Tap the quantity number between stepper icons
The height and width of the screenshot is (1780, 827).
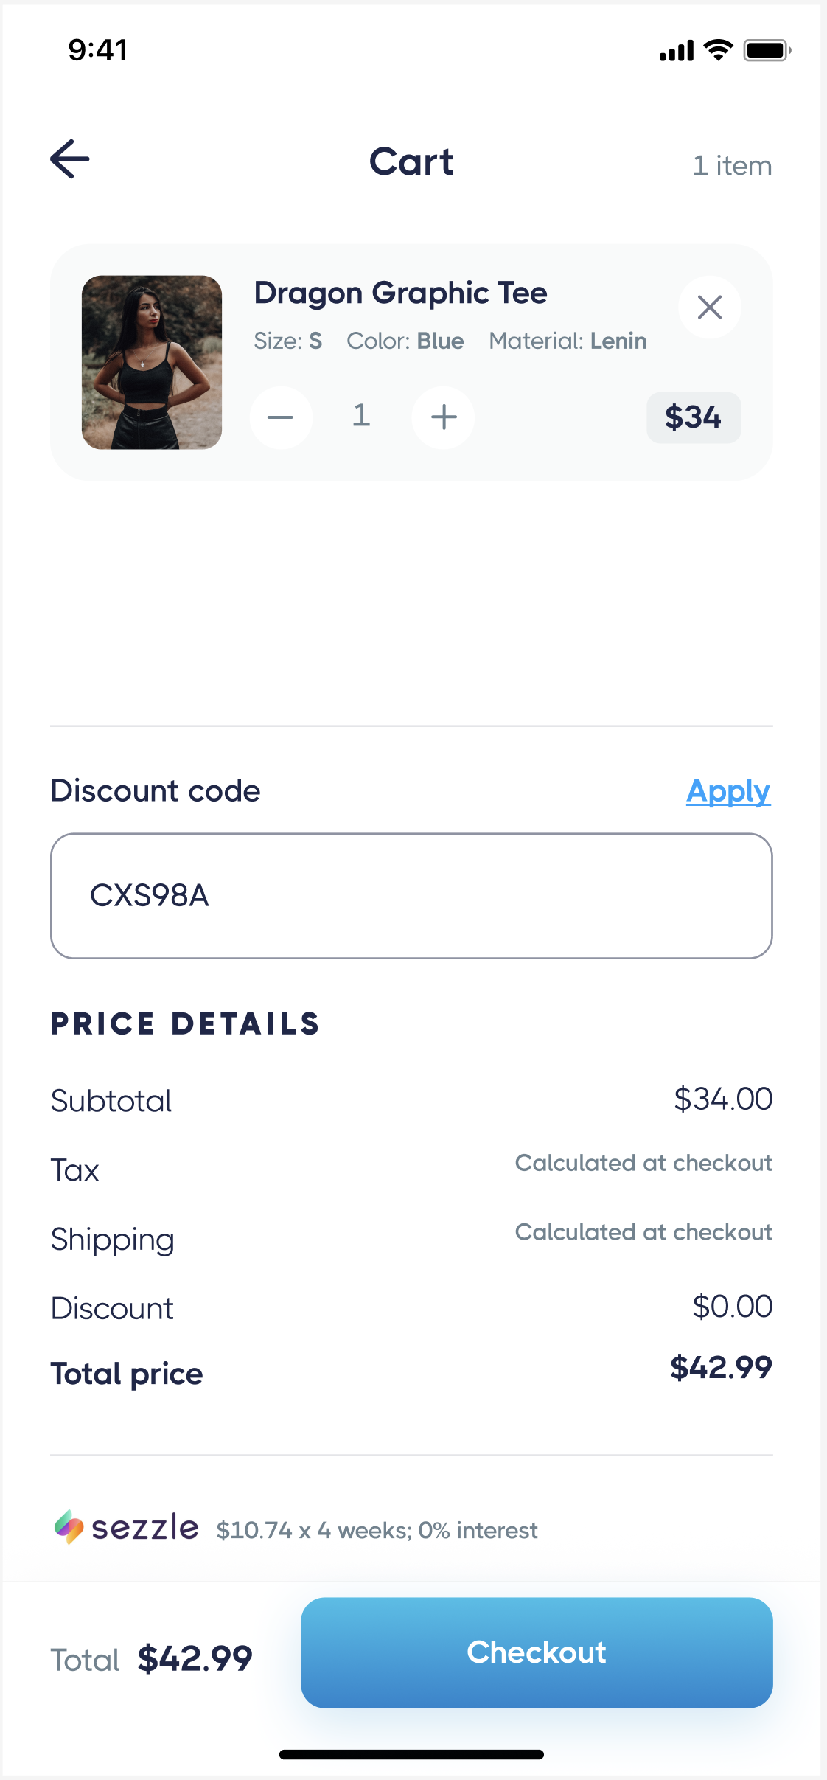pyautogui.click(x=361, y=417)
